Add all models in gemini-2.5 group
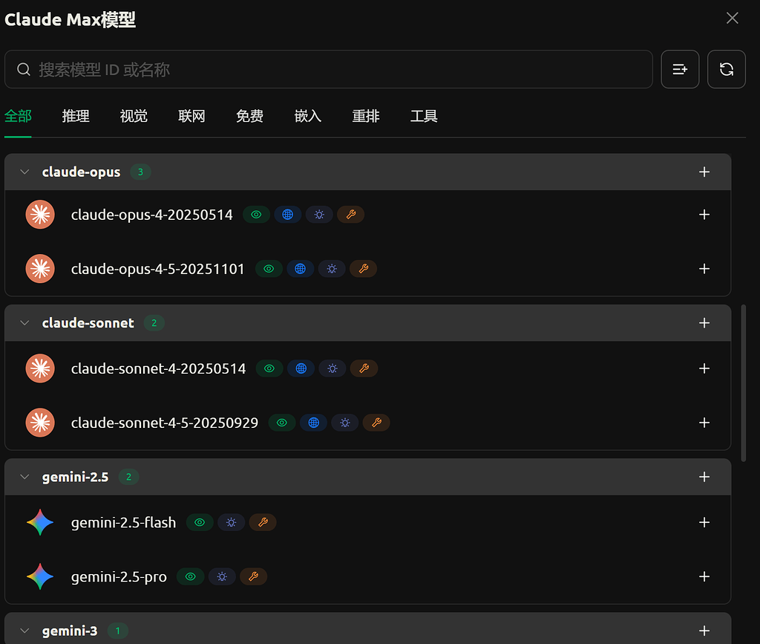 [x=704, y=477]
